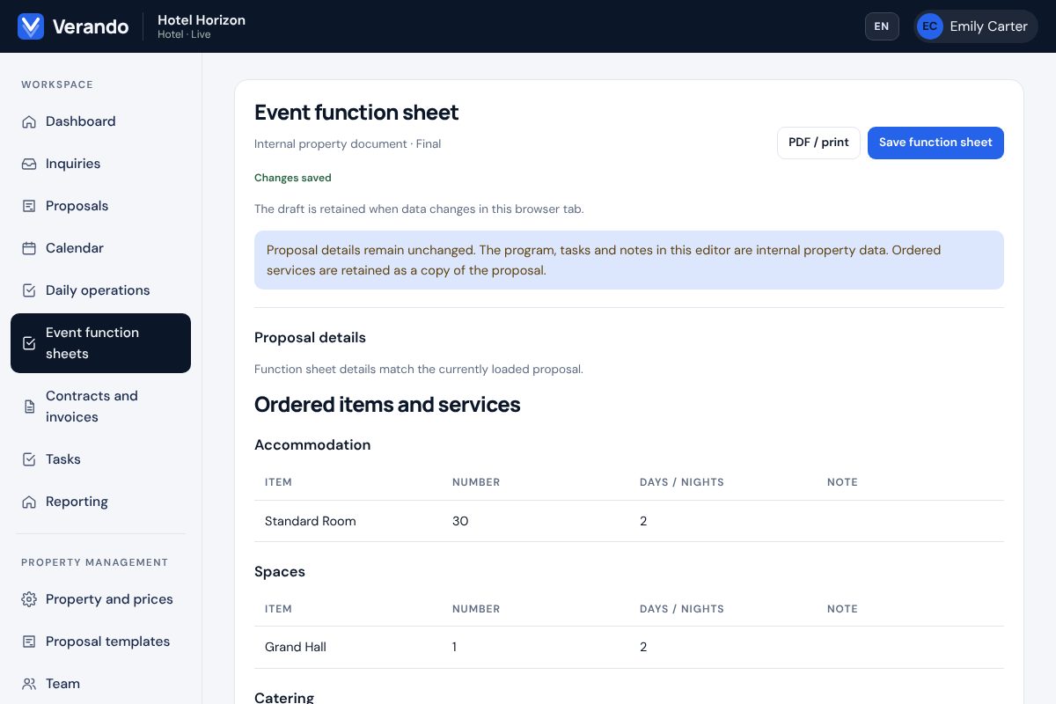The height and width of the screenshot is (704, 1056).
Task: Click the Daily operations checkmark icon
Action: (x=29, y=290)
